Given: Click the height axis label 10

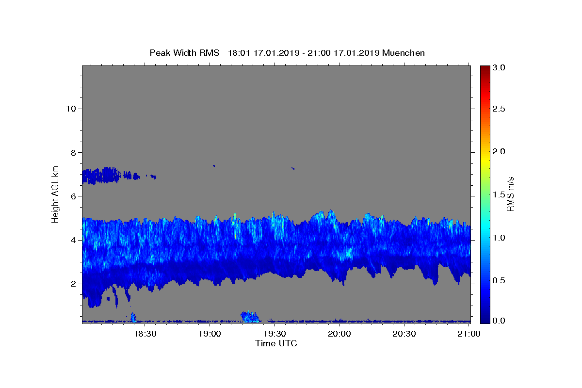Looking at the screenshot, I should pyautogui.click(x=70, y=109).
